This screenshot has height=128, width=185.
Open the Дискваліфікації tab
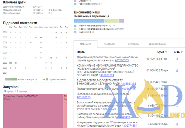158,44
